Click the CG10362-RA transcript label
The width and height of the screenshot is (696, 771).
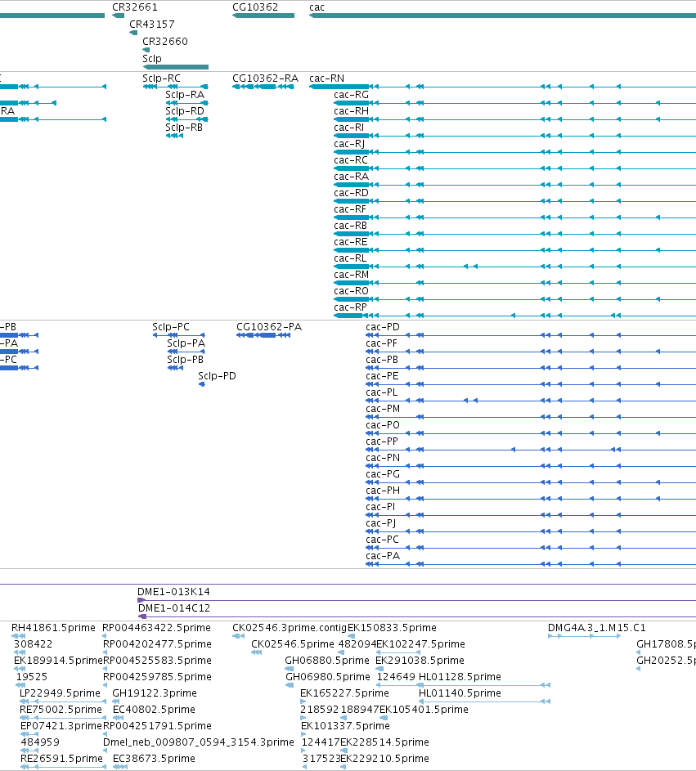pyautogui.click(x=265, y=78)
